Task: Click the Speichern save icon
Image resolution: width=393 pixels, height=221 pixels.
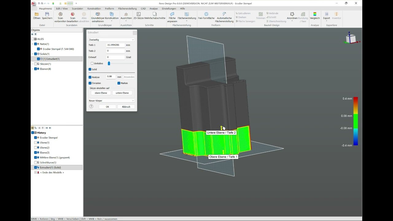Action: coord(47,14)
